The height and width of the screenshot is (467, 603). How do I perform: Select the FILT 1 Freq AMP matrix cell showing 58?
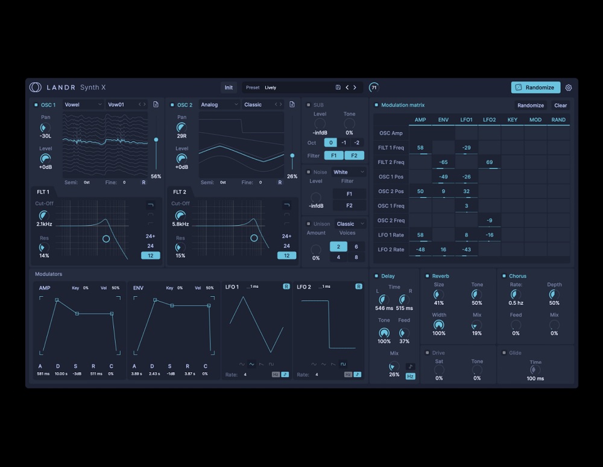(x=420, y=147)
